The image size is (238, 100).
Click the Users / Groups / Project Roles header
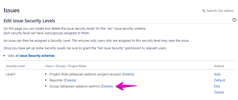pos(66,66)
